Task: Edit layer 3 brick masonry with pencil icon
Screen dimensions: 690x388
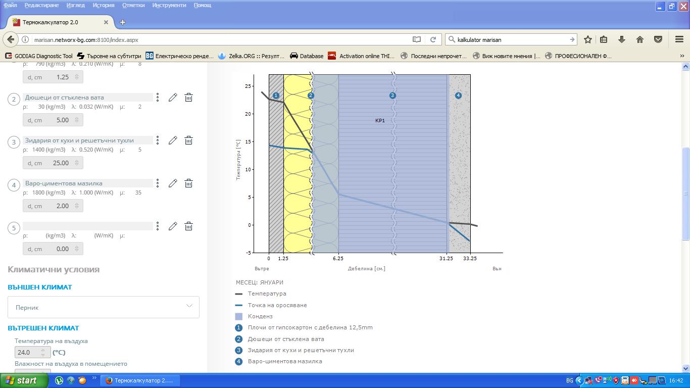Action: click(x=173, y=140)
